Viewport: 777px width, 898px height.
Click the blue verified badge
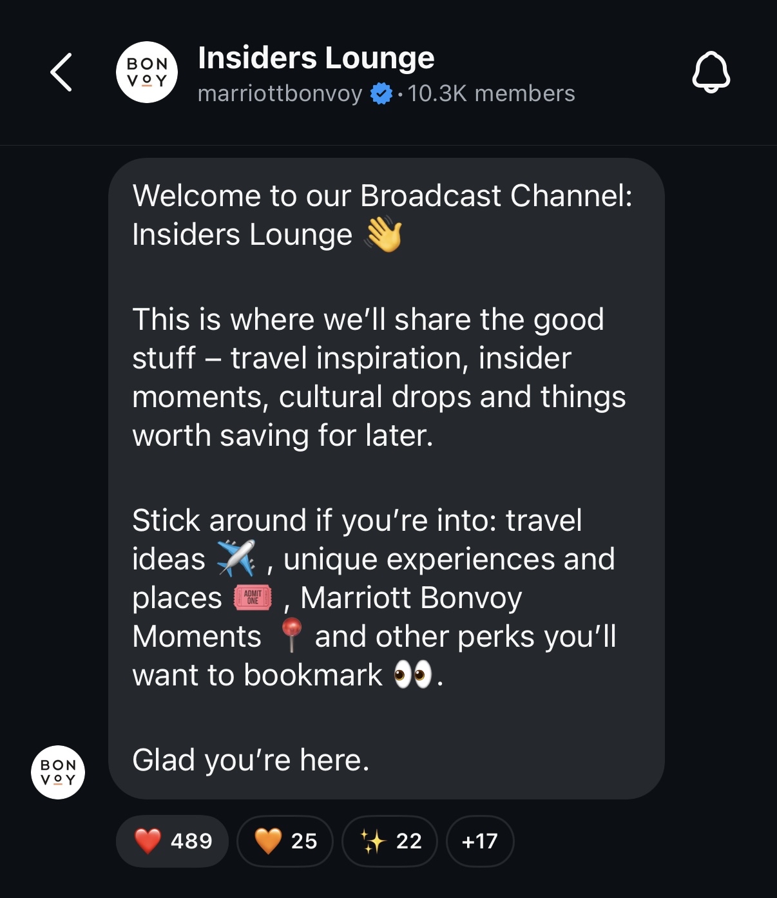click(381, 94)
